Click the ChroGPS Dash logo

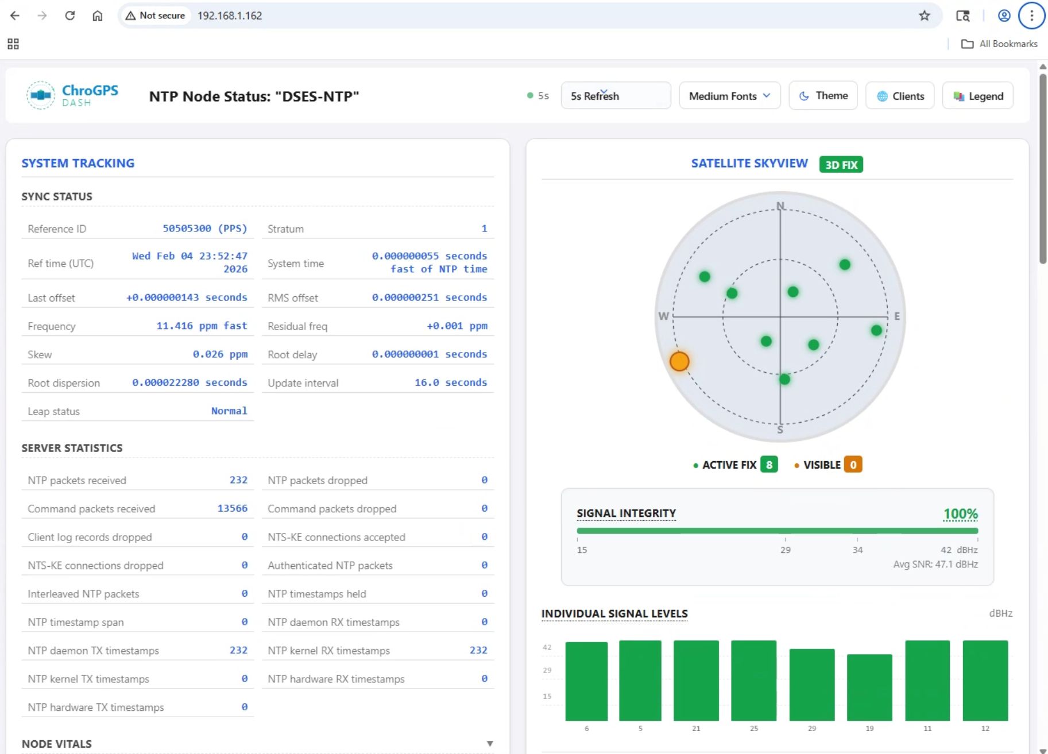point(72,95)
